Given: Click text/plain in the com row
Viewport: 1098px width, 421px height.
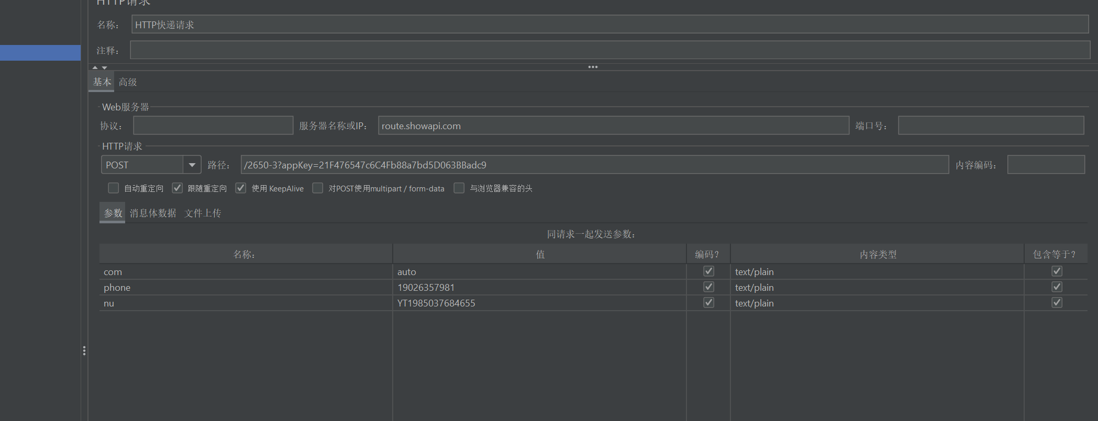Looking at the screenshot, I should [878, 271].
